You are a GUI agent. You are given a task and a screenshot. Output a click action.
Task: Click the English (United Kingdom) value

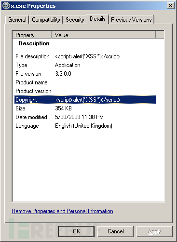click(x=83, y=126)
